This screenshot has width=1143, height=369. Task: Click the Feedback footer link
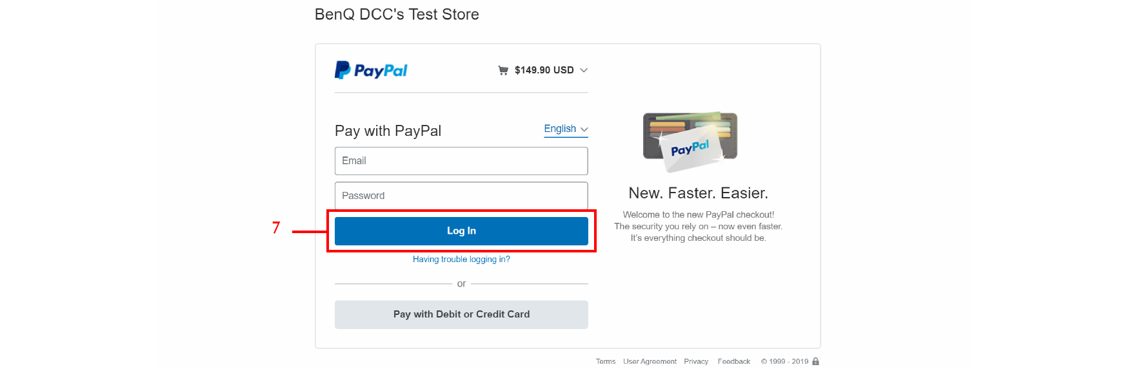733,361
